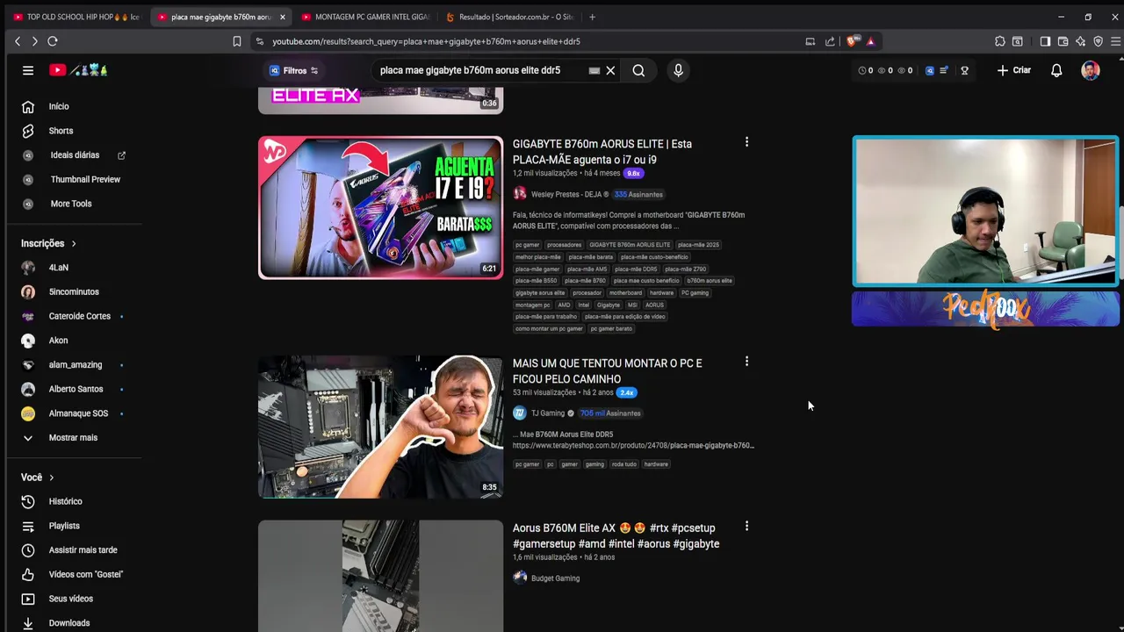Go to YouTube home via the logo
This screenshot has height=632, width=1124.
tap(78, 70)
